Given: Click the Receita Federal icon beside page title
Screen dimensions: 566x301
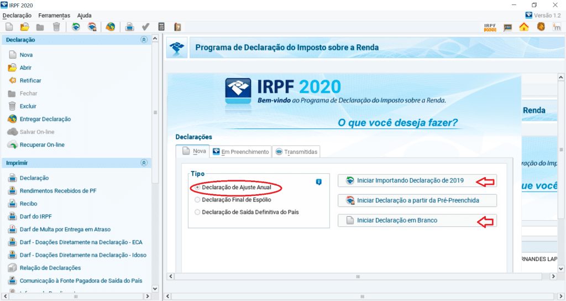Looking at the screenshot, I should click(x=177, y=48).
